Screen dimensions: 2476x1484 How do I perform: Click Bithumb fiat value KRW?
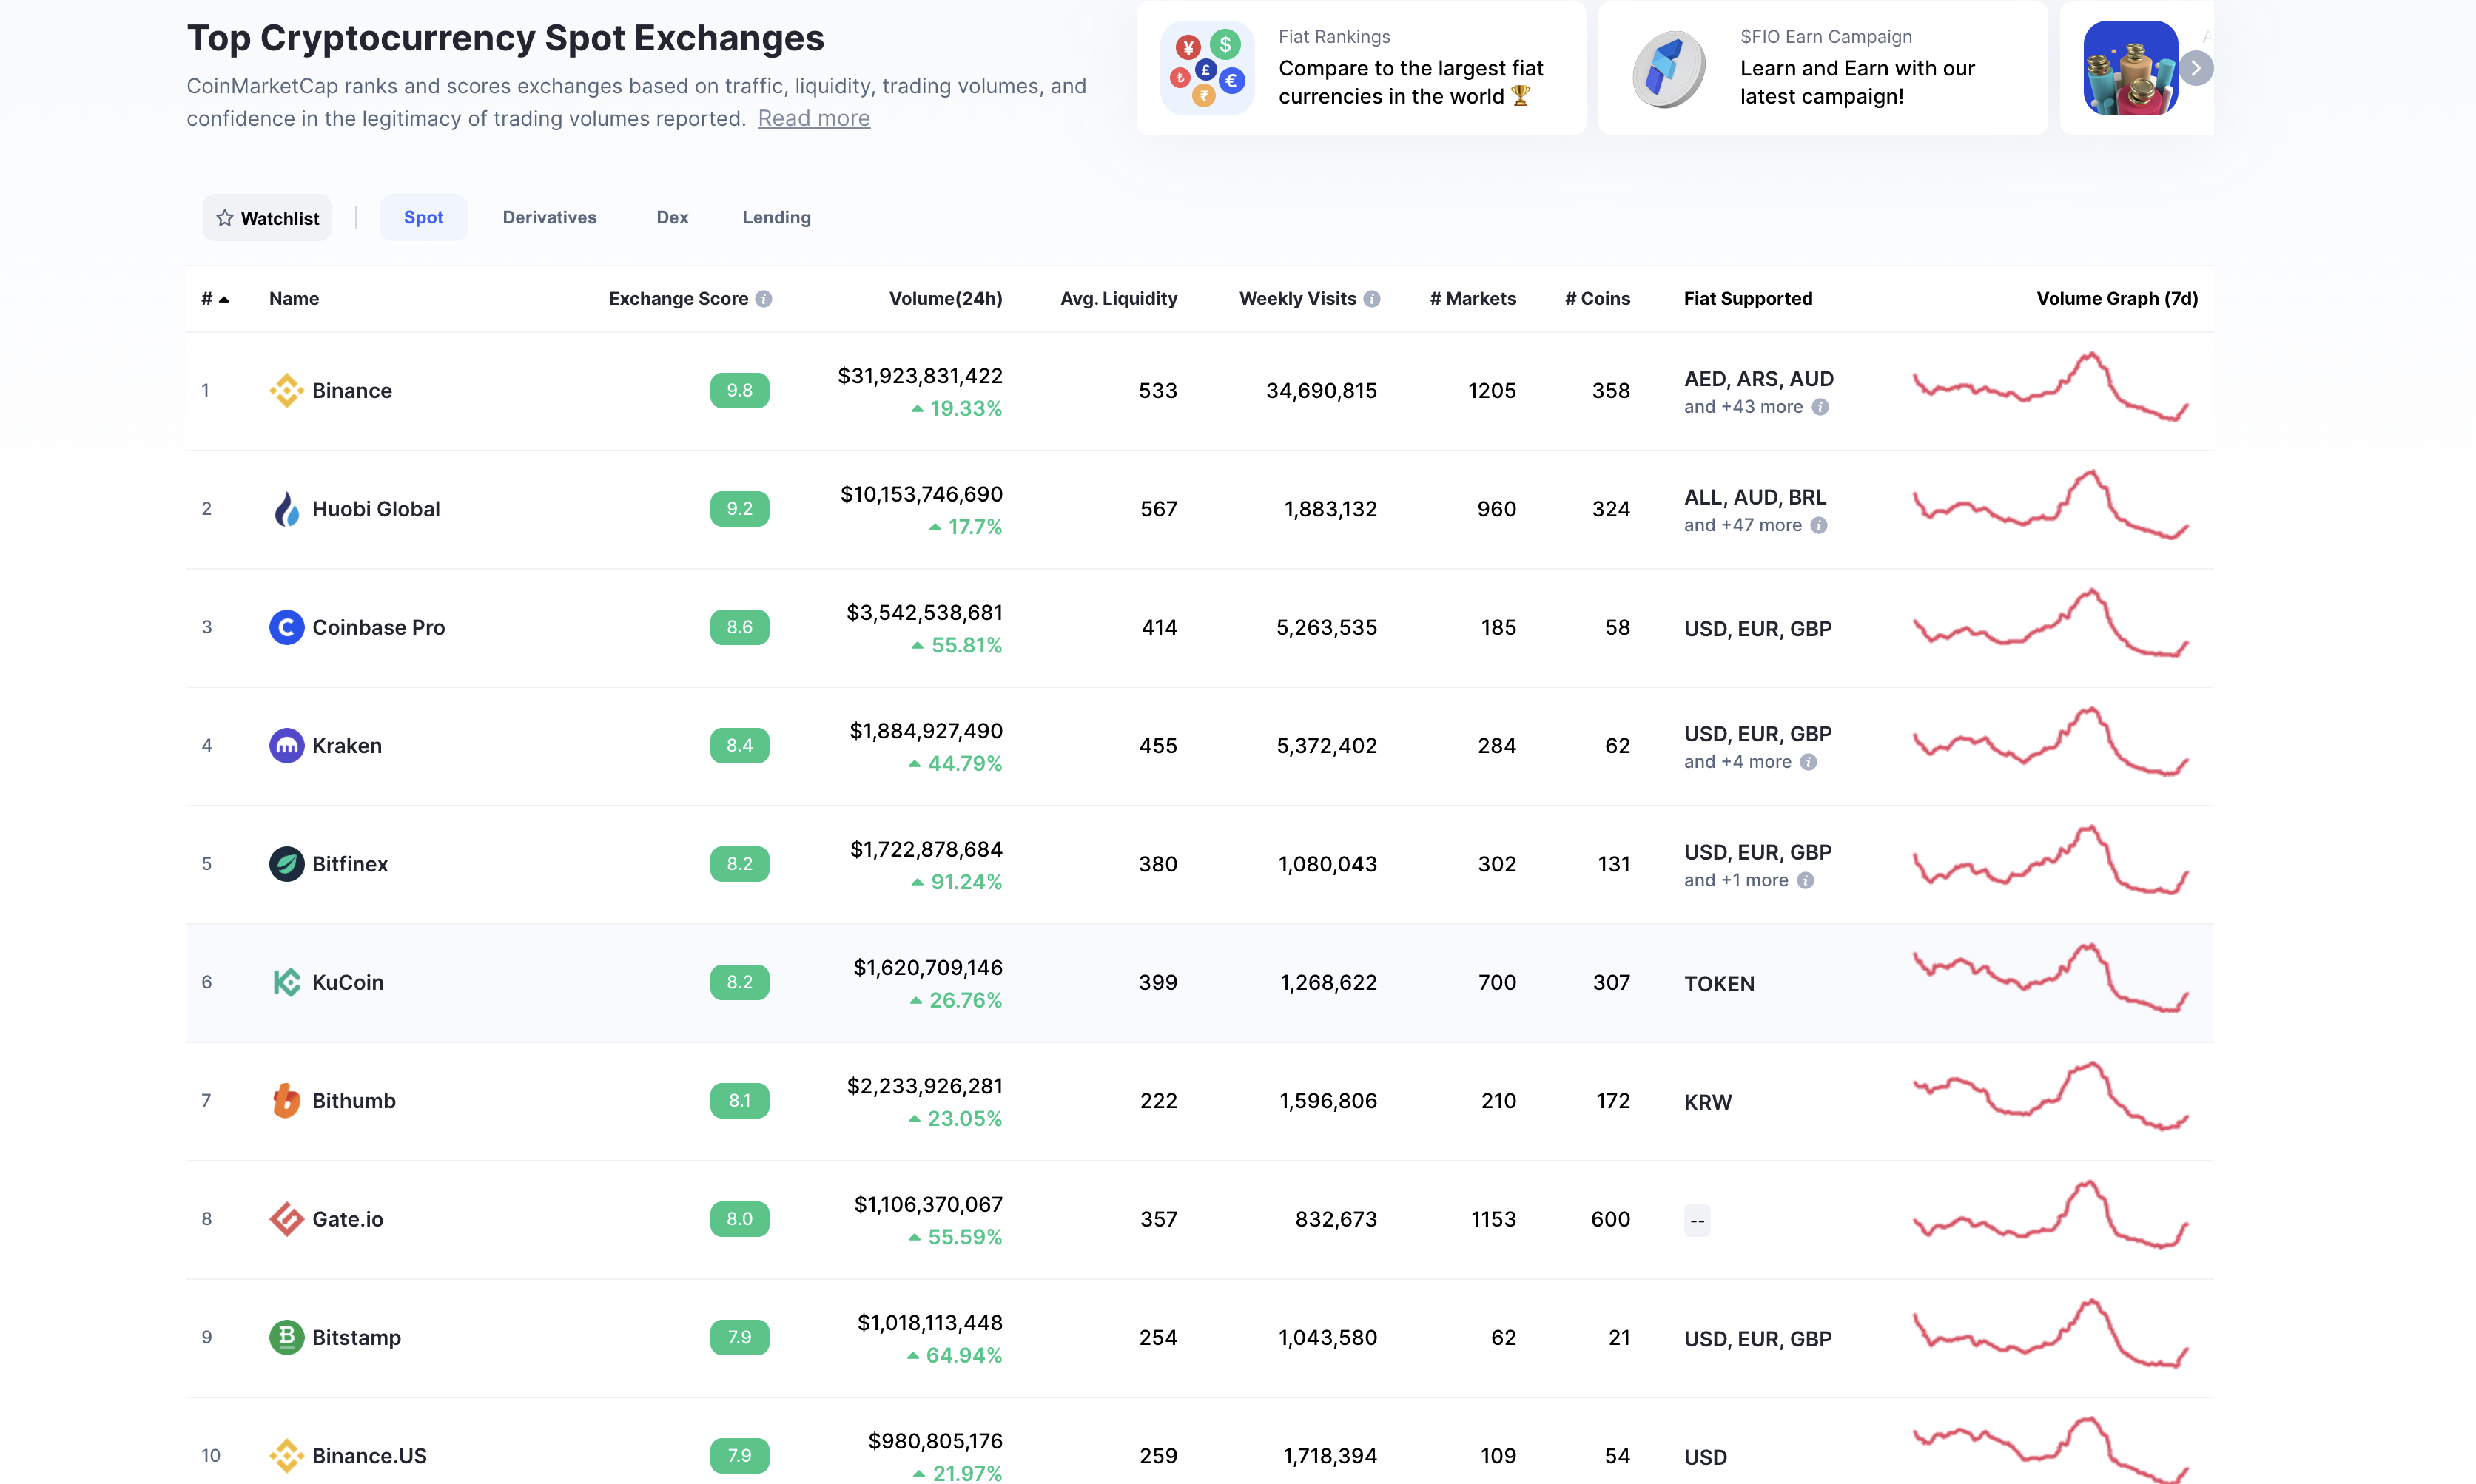1707,1102
